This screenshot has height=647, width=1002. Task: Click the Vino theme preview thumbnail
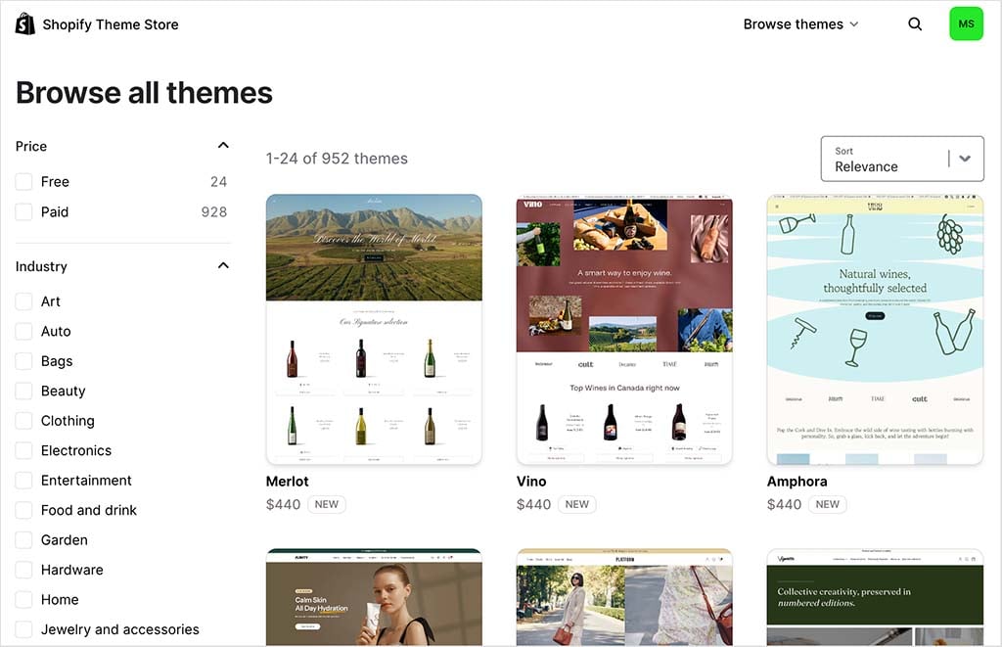point(624,329)
